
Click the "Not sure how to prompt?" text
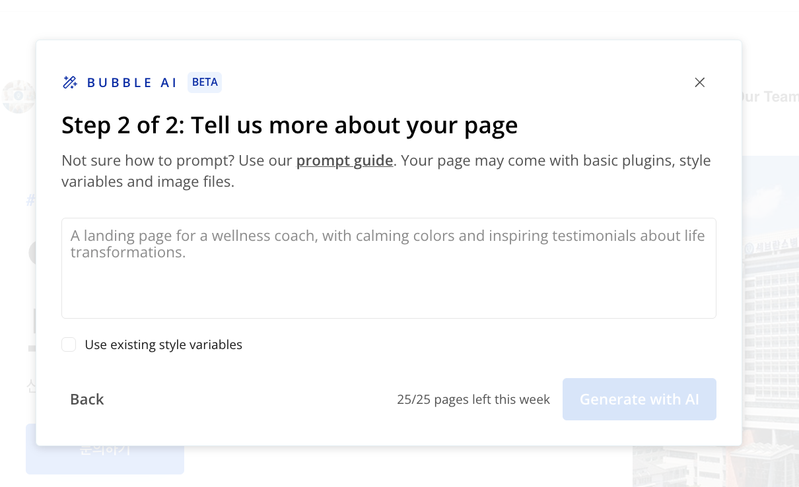point(148,160)
